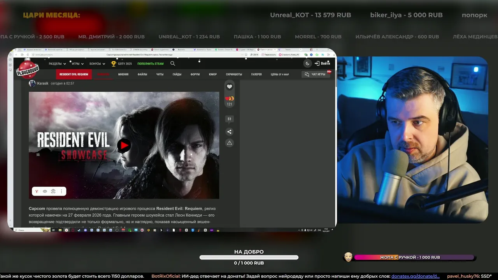This screenshot has width=498, height=280.
Task: Open the ЦЕНЫ ОТ 4 666Р tab
Action: pos(280,74)
